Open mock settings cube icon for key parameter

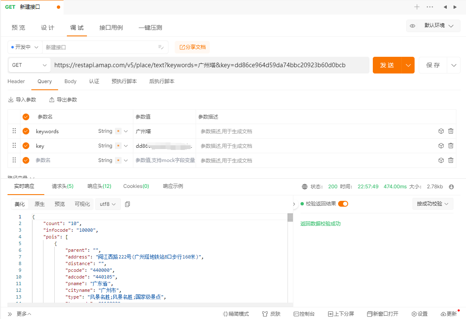pos(441,146)
